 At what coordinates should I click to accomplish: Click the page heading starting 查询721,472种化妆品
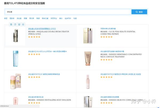25,3
